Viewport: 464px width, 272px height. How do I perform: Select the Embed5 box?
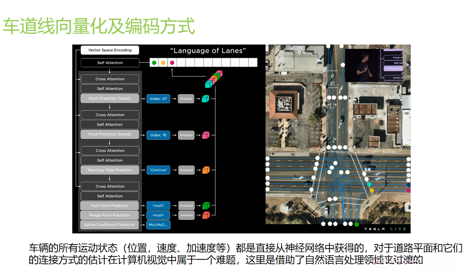pos(186,215)
